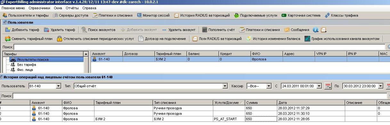Expand end date 30.03.2012 dropdown
This screenshot has width=390, height=125.
380,86
